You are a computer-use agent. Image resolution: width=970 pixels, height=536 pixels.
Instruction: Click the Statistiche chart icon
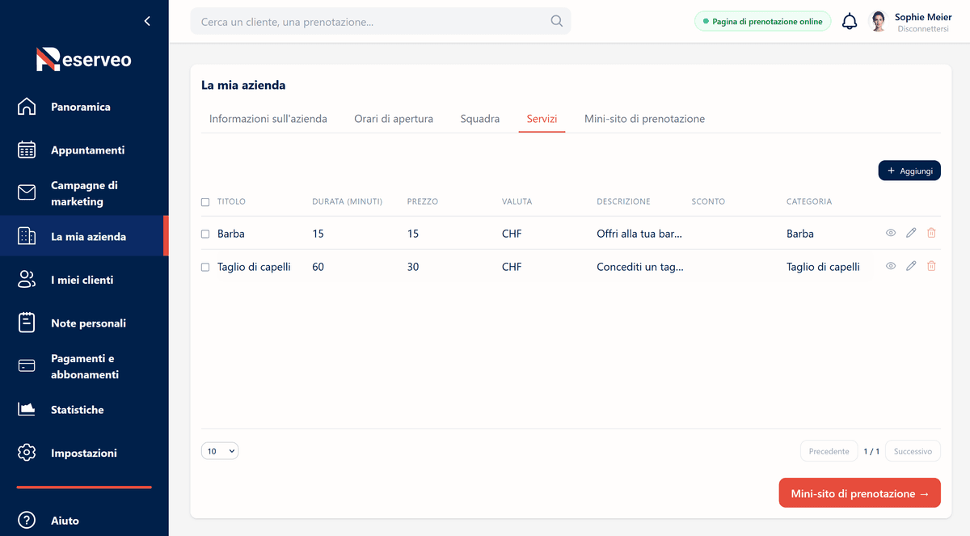[27, 410]
